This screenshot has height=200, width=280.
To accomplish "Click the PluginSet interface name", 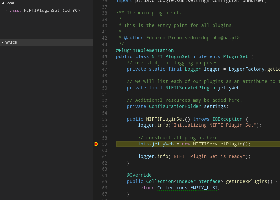I will 235,56.
